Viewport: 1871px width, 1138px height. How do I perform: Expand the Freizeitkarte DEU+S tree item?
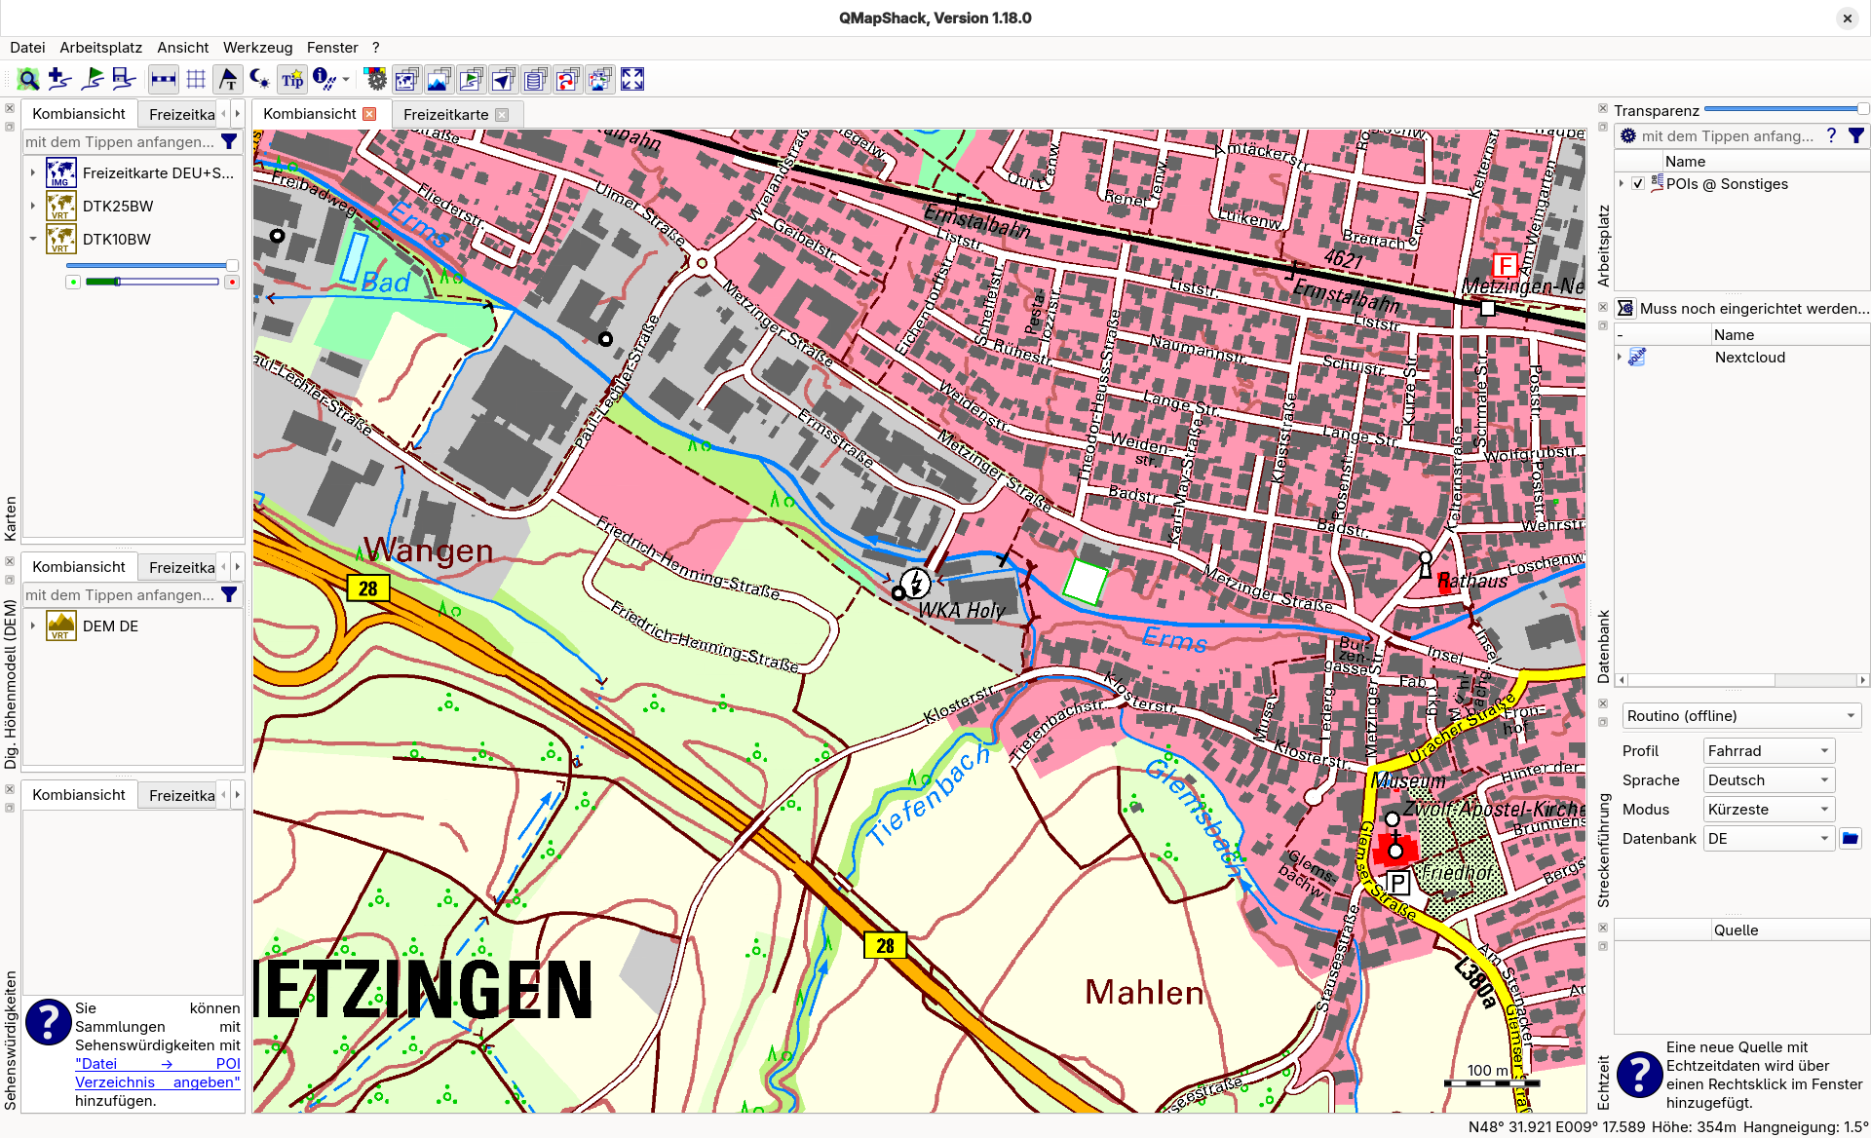coord(32,173)
